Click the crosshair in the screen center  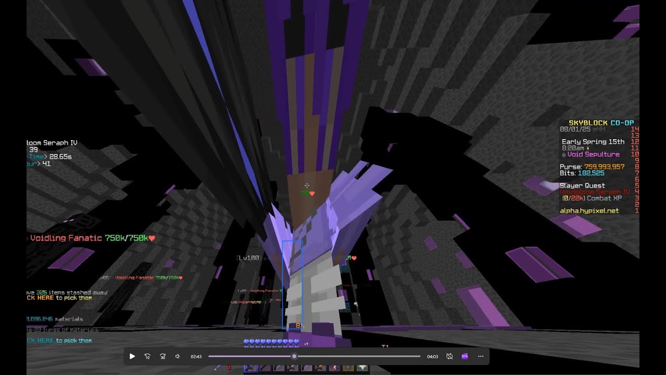(307, 185)
